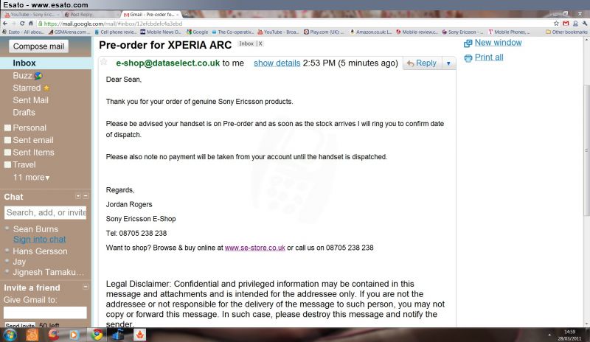This screenshot has height=342, width=590.
Task: Open the Starred folder
Action: point(27,88)
